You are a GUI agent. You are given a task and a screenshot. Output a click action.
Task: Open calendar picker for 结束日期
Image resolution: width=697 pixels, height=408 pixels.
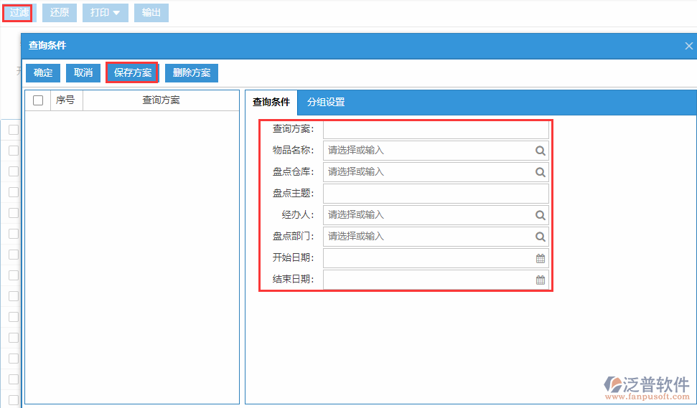pyautogui.click(x=541, y=280)
